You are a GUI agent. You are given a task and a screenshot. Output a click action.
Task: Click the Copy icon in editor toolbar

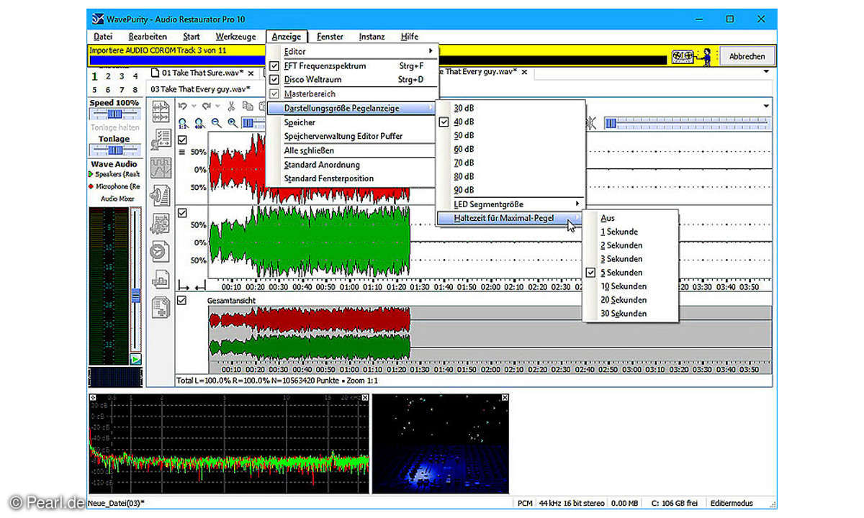(x=247, y=106)
